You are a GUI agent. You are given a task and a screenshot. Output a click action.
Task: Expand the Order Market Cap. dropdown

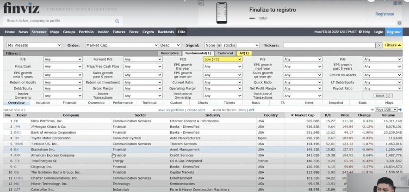[x=121, y=45]
